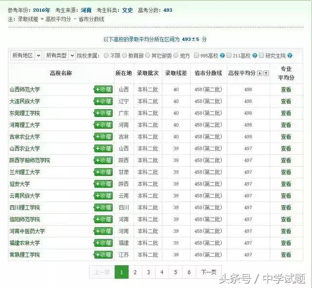The image size is (312, 288).
Task: Sort 高校平均分 ascending with up arrow
Action: click(266, 73)
